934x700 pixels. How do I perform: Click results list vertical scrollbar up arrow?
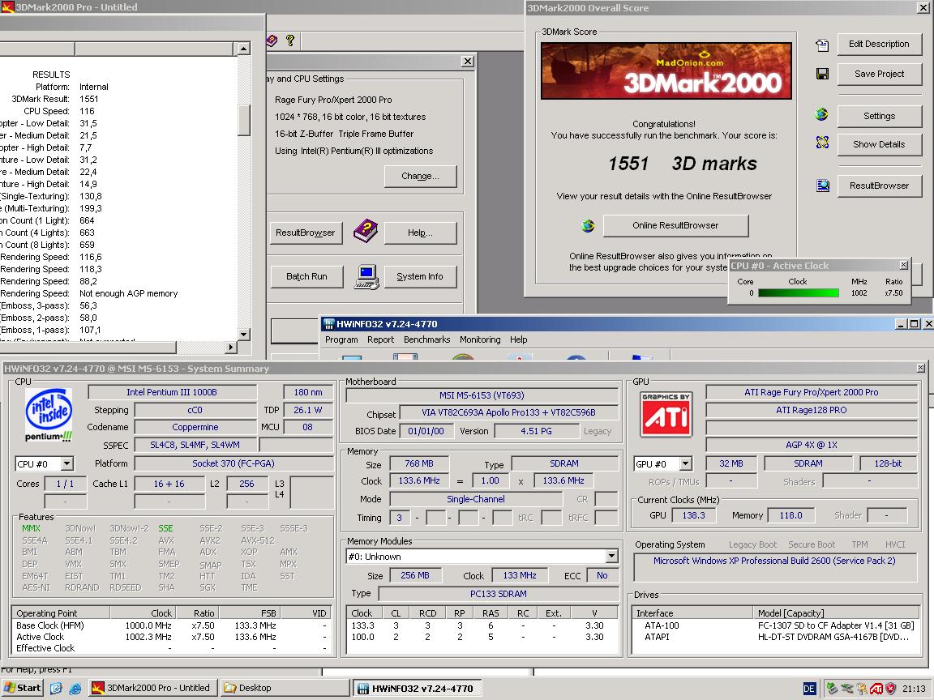(x=243, y=49)
